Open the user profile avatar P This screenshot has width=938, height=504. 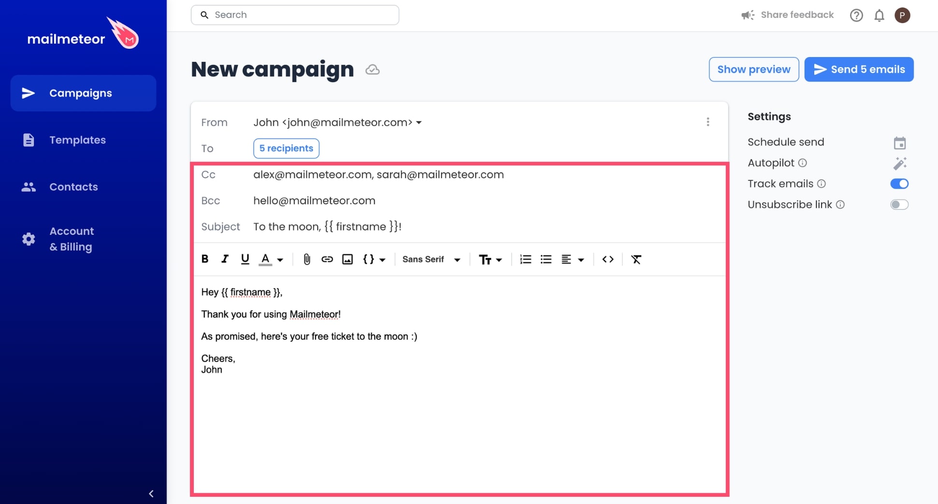coord(902,15)
